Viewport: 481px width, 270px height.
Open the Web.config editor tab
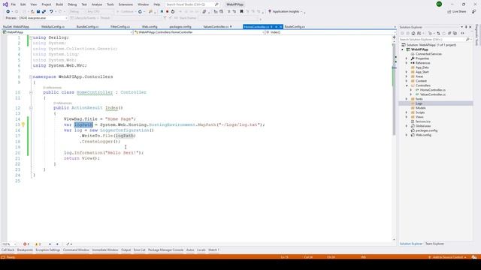[x=150, y=27]
